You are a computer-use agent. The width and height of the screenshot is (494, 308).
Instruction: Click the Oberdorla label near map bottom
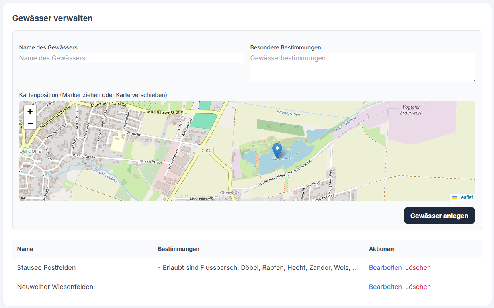(x=230, y=193)
